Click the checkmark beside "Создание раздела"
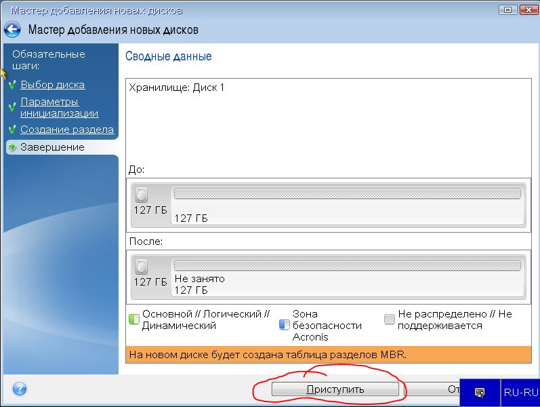This screenshot has height=407, width=540. pos(12,130)
